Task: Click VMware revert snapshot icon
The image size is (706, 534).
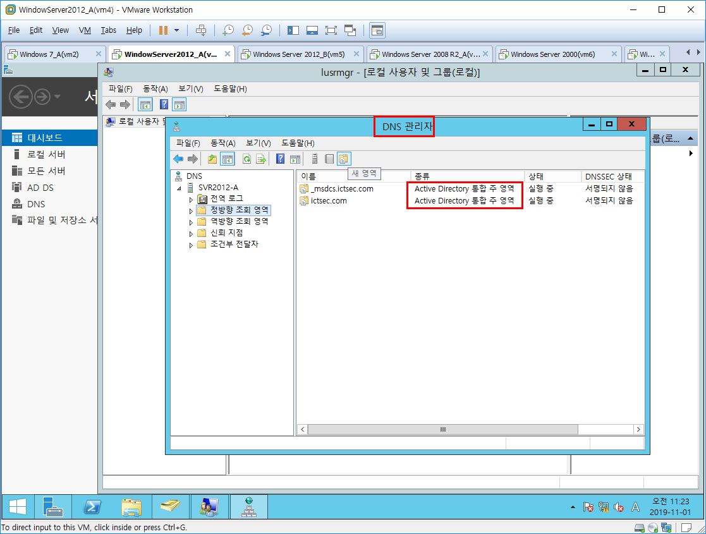Action: (x=247, y=30)
